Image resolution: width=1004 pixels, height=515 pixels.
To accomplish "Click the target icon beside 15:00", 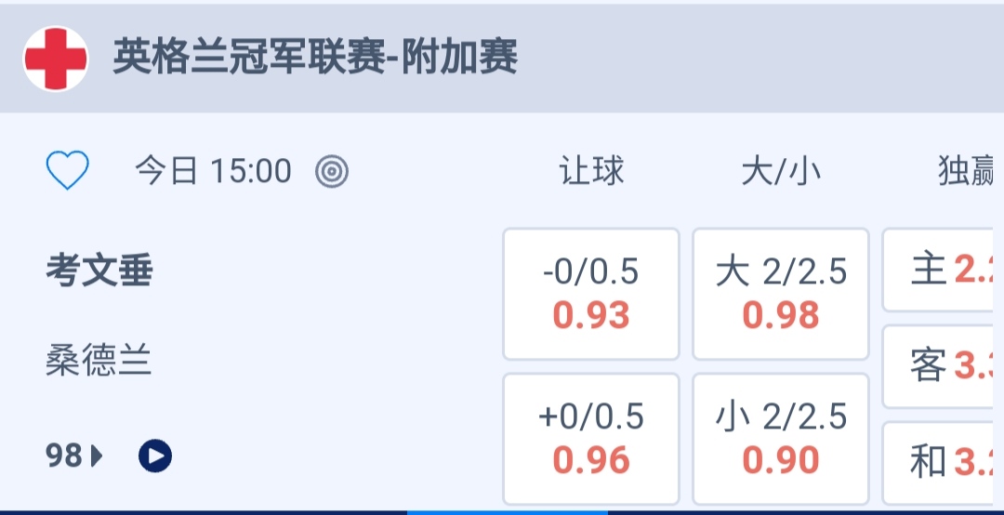I will pos(332,171).
